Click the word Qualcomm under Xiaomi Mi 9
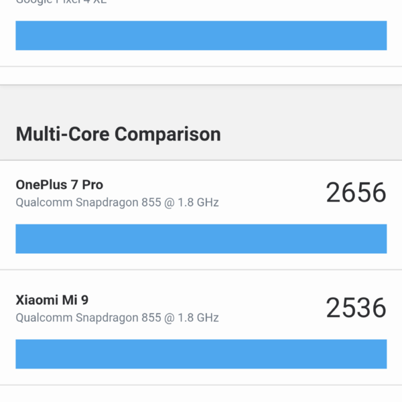 pyautogui.click(x=42, y=317)
